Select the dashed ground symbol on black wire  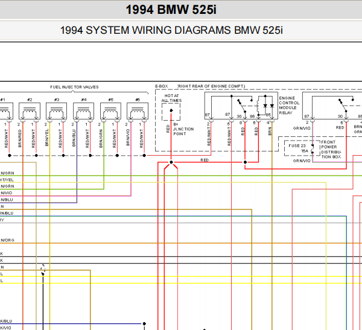(x=43, y=270)
